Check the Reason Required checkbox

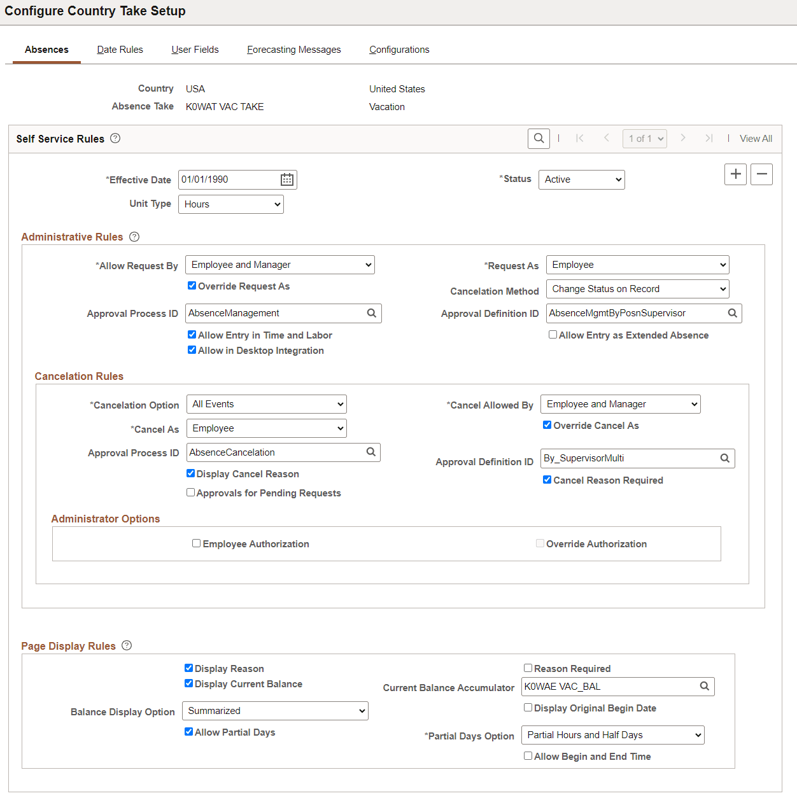click(528, 668)
